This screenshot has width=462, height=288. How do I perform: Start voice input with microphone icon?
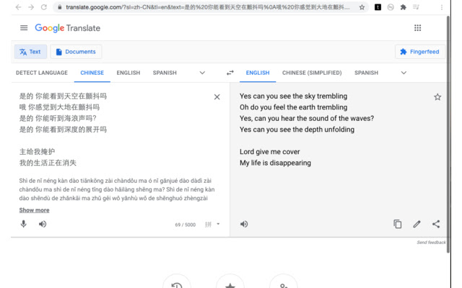coord(24,224)
